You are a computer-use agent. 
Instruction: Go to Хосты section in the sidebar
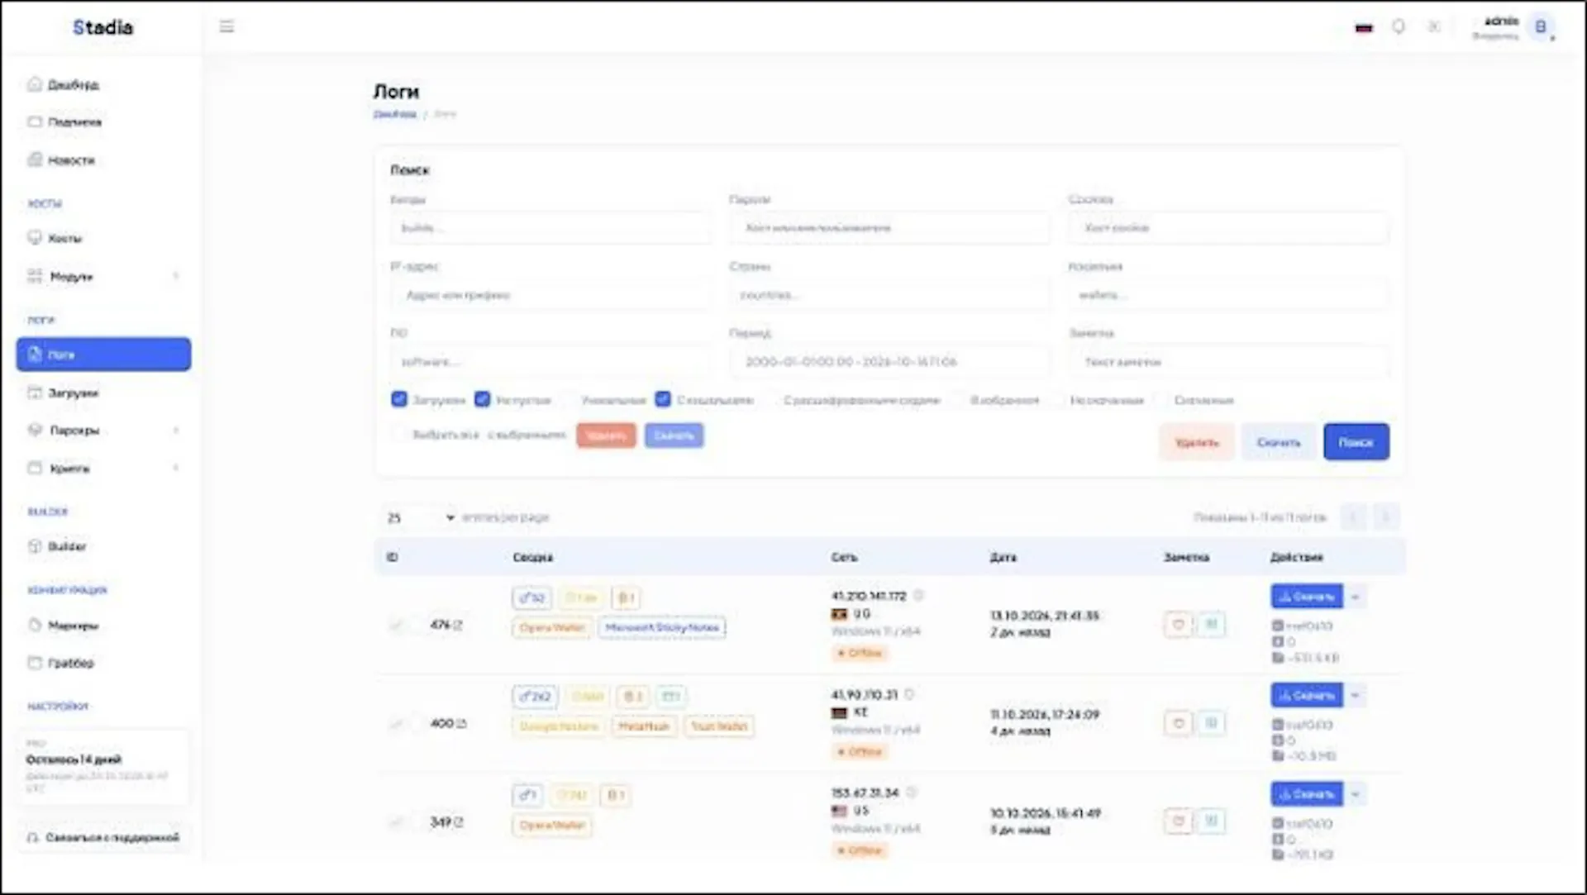point(64,238)
